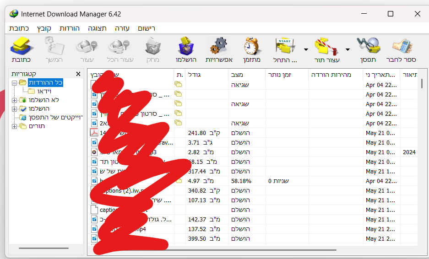This screenshot has width=429, height=259.
Task: Sort by the מהירות הורדה column header
Action: (x=336, y=75)
